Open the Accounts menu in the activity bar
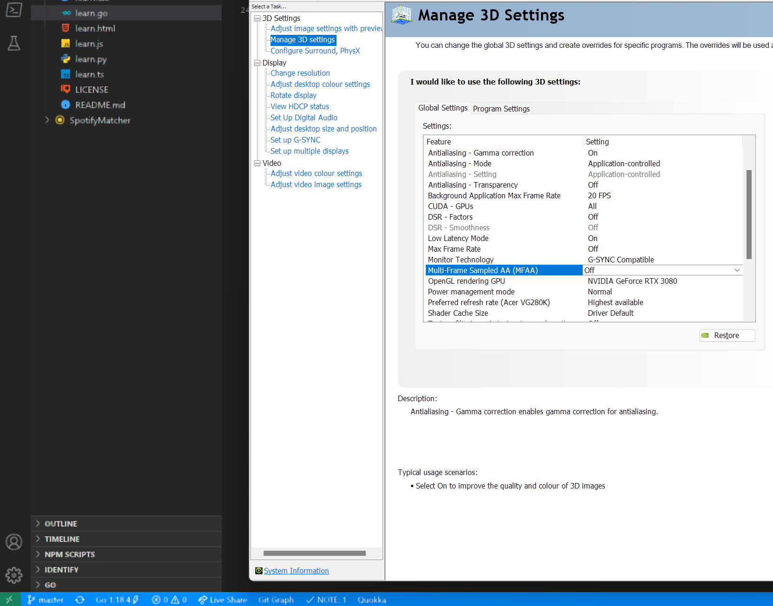The height and width of the screenshot is (606, 773). click(x=13, y=541)
